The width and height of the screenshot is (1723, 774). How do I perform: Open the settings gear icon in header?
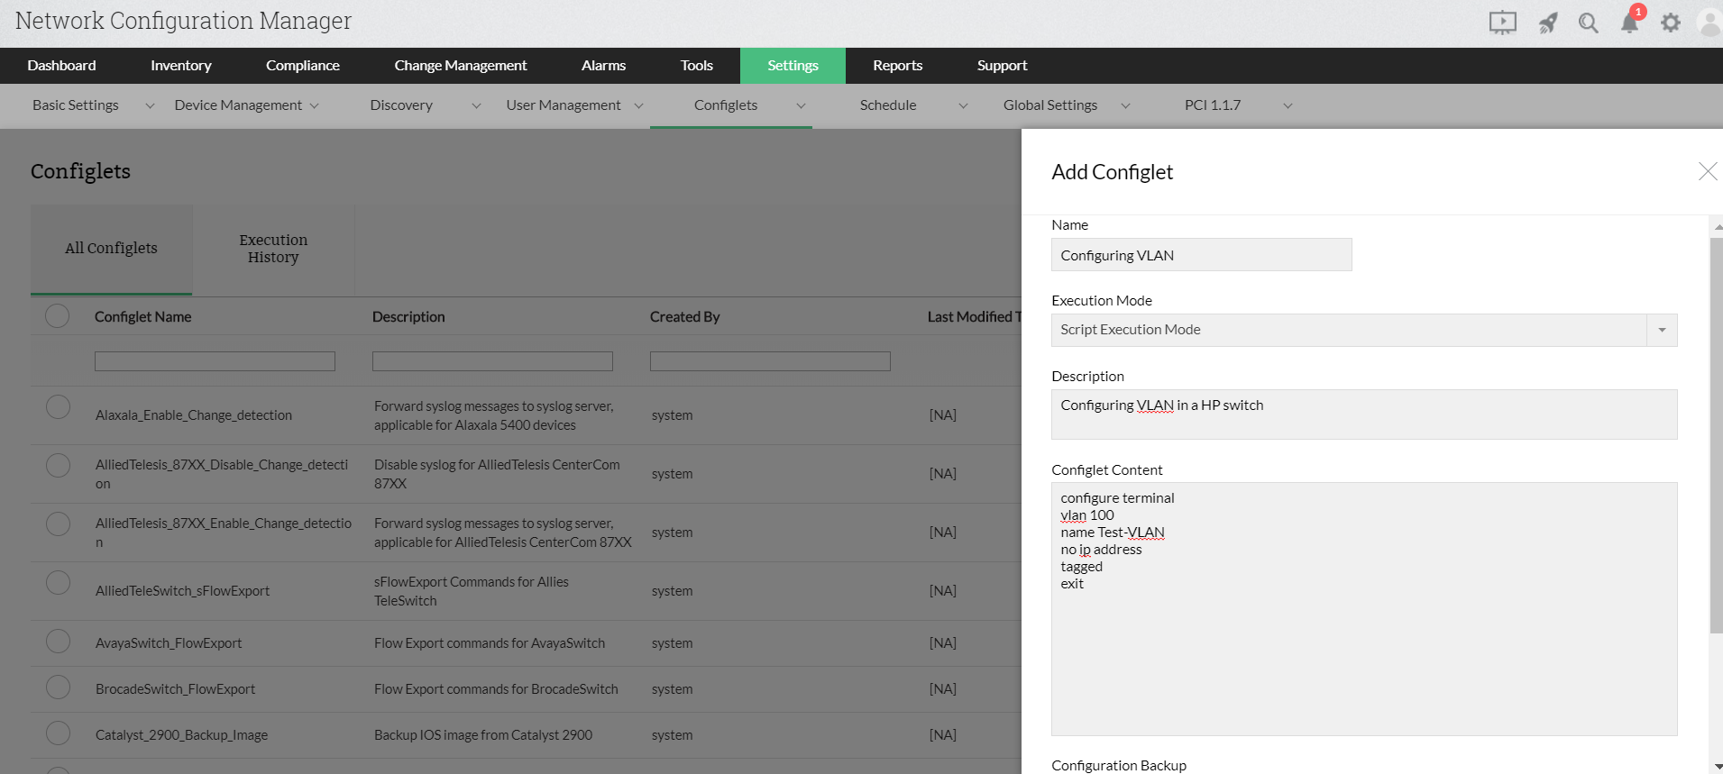coord(1671,23)
